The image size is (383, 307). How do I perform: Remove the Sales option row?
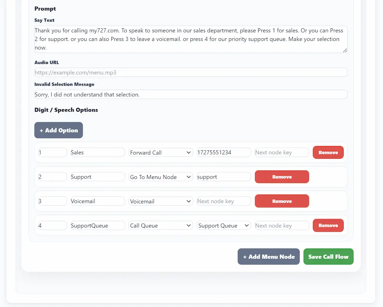click(x=328, y=153)
